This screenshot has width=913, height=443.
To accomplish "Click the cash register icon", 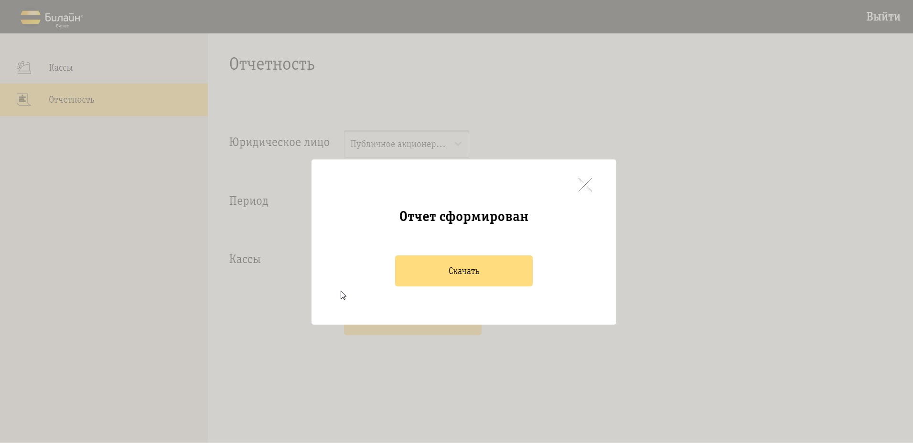I will (24, 67).
